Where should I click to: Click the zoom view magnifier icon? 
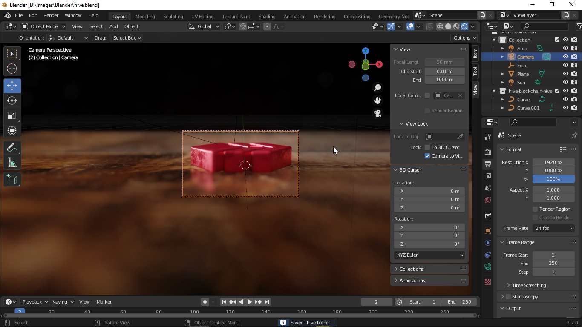coord(377,88)
